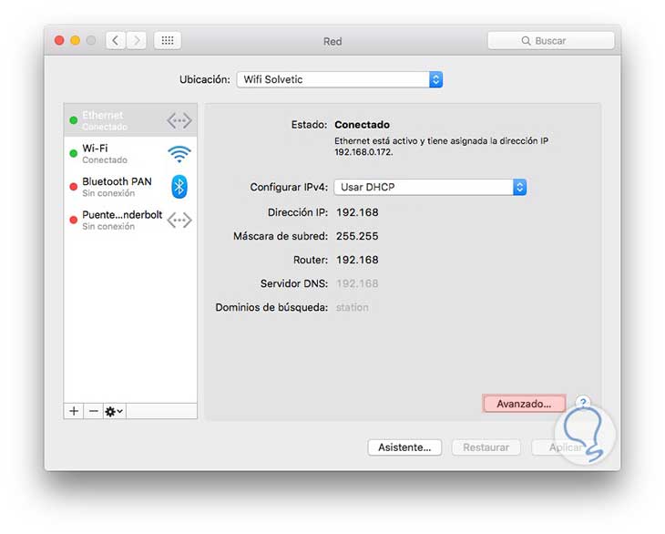Open Configurar IPv4 dropdown Usar DHCP
Image resolution: width=665 pixels, height=534 pixels.
click(x=430, y=187)
